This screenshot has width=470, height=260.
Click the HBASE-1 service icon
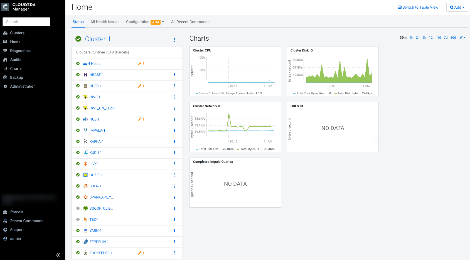point(85,75)
